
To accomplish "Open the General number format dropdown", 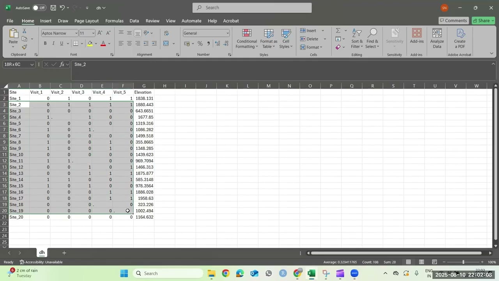I will click(x=227, y=33).
